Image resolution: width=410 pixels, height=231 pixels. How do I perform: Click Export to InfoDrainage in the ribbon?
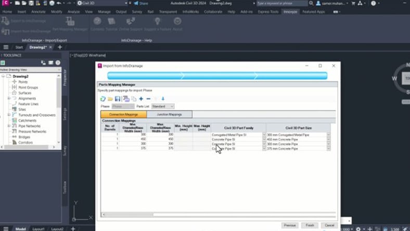pos(23,21)
